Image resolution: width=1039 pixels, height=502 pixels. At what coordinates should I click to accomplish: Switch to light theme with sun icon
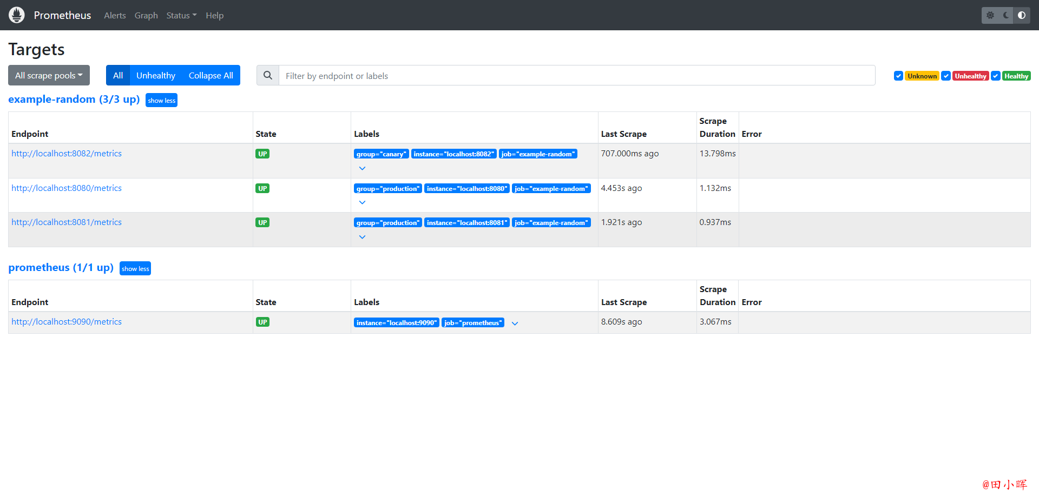990,15
